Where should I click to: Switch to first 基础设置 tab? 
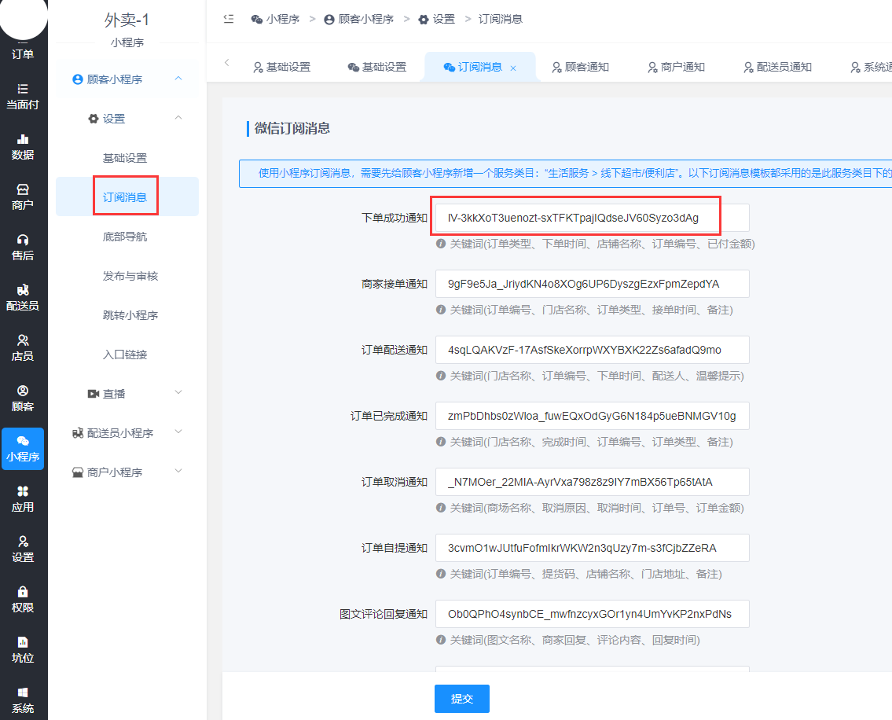281,67
